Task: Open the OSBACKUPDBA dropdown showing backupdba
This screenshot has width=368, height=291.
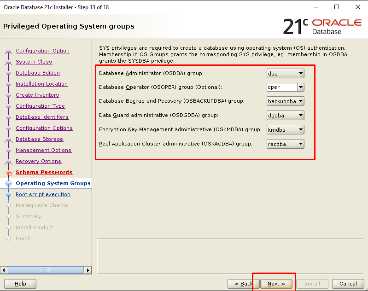Action: (286, 101)
